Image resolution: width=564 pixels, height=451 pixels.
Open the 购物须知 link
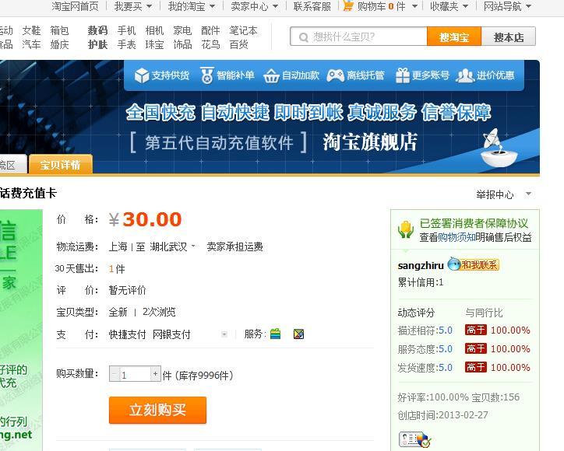coord(456,237)
